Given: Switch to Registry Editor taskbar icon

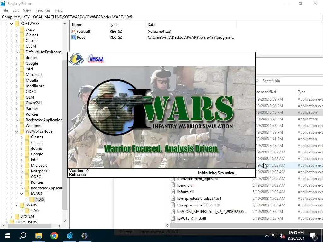Looking at the screenshot, I should click(70, 236).
